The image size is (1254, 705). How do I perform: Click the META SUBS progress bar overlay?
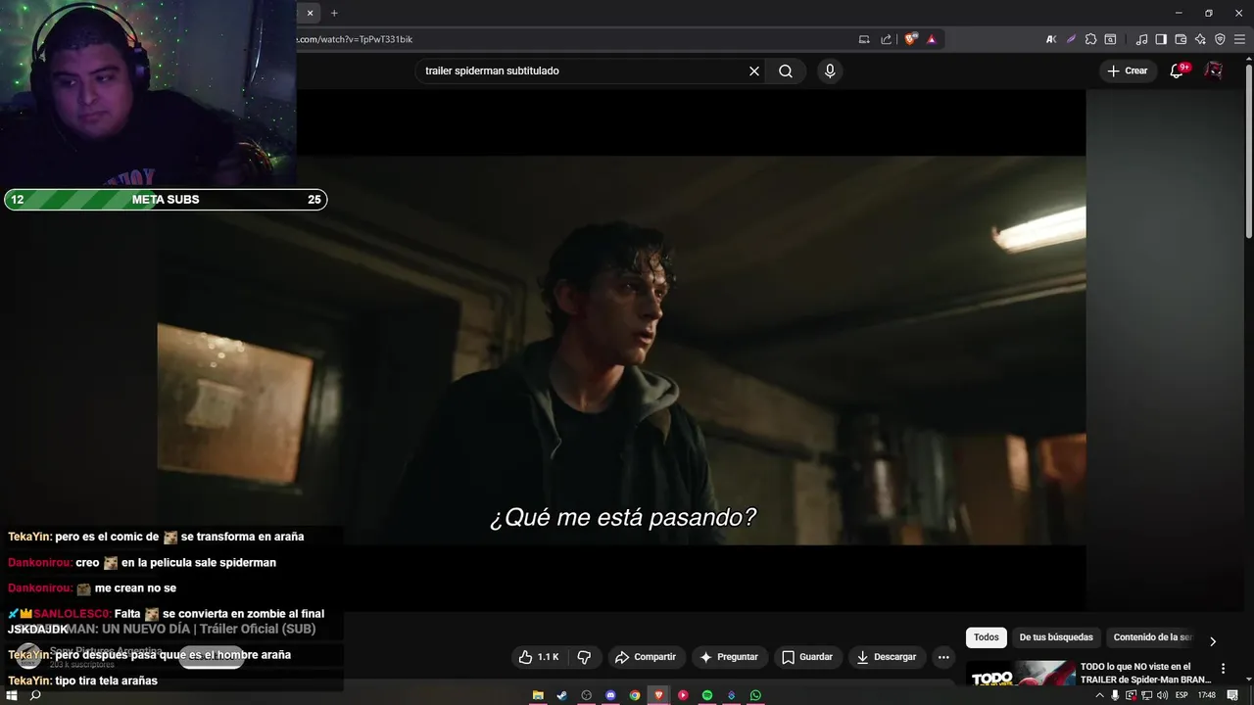166,200
